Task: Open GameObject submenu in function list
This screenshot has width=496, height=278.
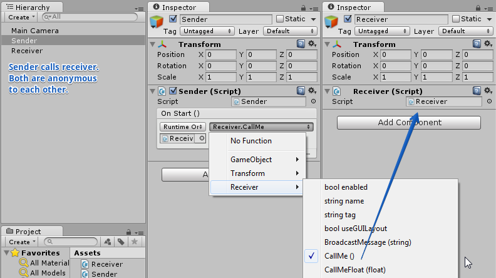Action: pyautogui.click(x=257, y=160)
